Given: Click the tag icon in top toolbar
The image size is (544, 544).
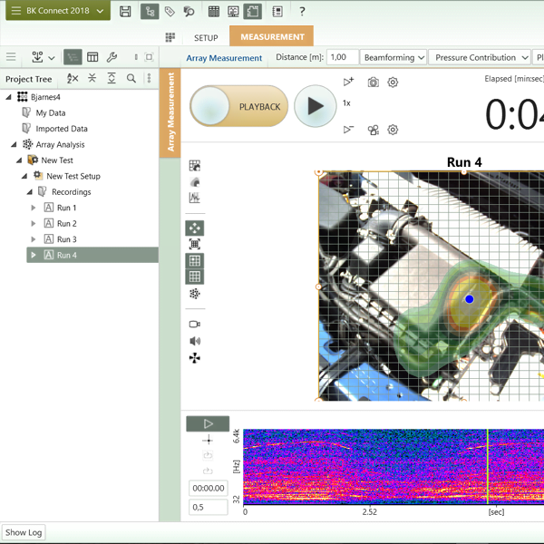Looking at the screenshot, I should tap(170, 12).
